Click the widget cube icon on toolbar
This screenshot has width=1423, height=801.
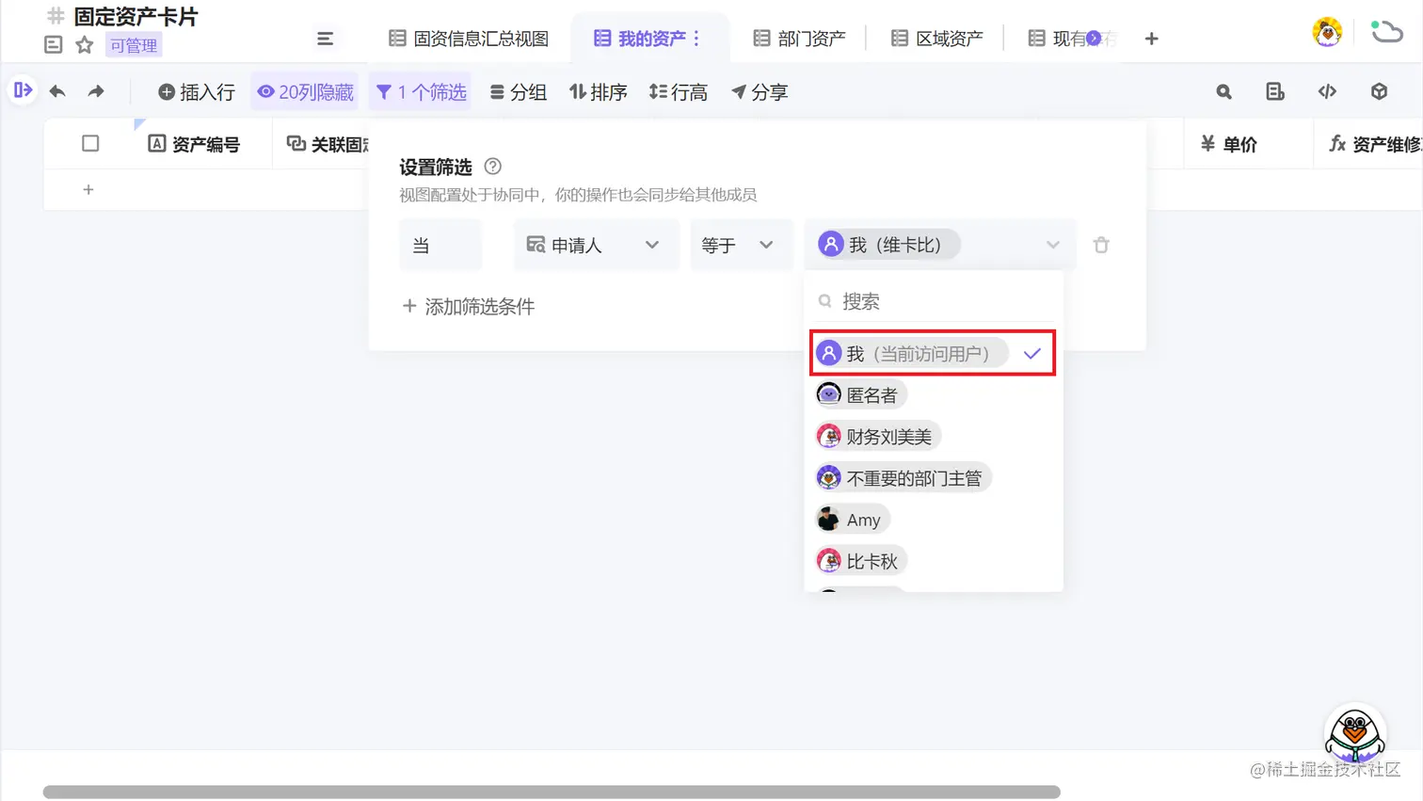coord(1378,91)
